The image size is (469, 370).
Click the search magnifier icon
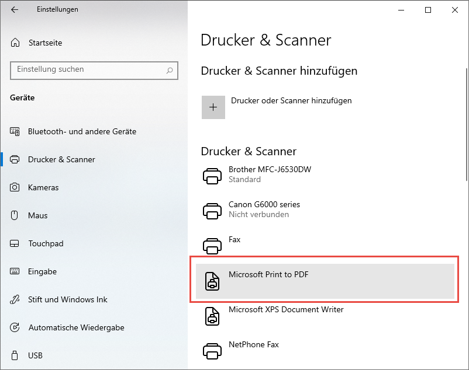(x=170, y=70)
